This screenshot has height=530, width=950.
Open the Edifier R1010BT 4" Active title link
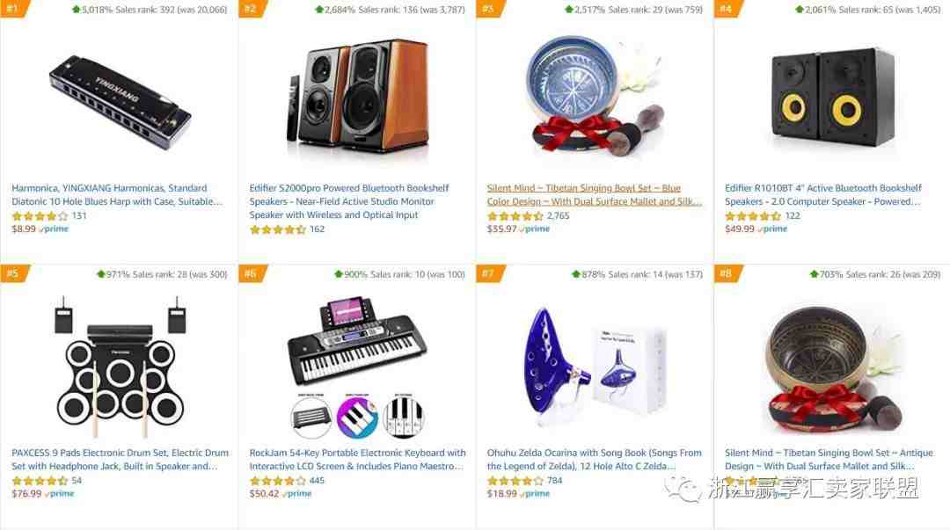pos(822,194)
